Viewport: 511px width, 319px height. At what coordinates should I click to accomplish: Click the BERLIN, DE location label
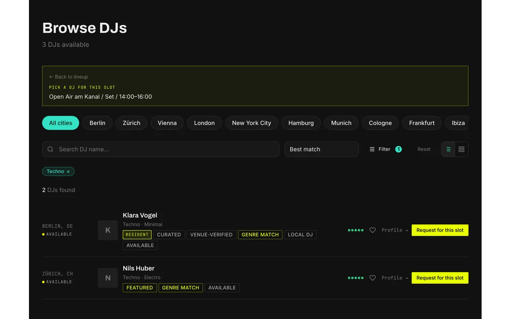point(57,226)
